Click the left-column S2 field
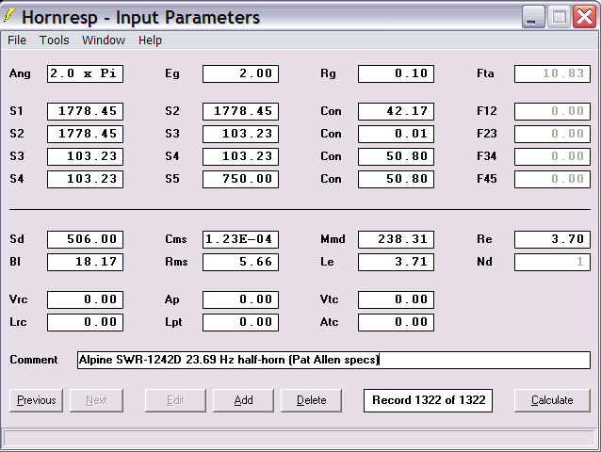Screen dimensions: 601x452 click(85, 134)
